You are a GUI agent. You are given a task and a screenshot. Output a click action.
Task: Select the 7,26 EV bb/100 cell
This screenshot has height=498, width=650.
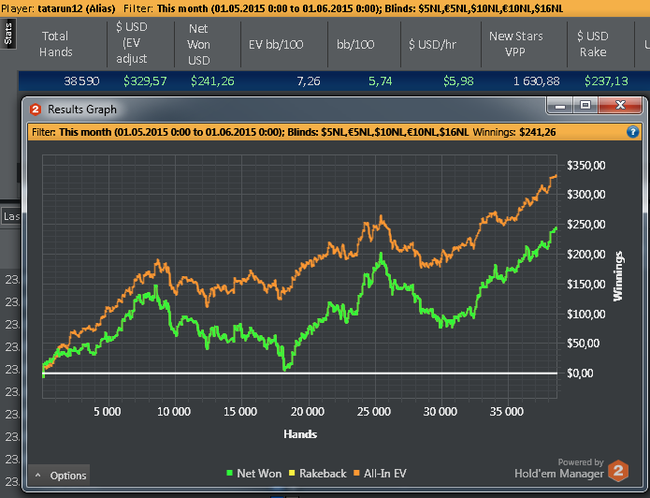tap(309, 81)
